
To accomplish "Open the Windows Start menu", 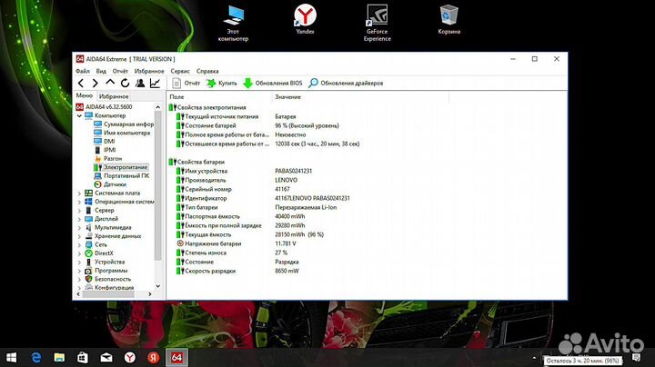I will point(11,357).
